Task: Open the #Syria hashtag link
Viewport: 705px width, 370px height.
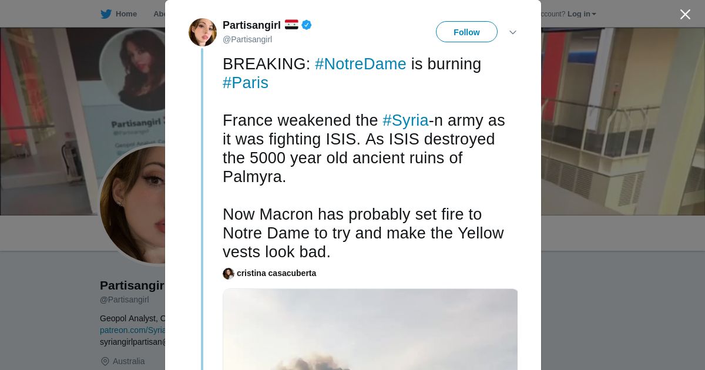Action: click(x=405, y=120)
